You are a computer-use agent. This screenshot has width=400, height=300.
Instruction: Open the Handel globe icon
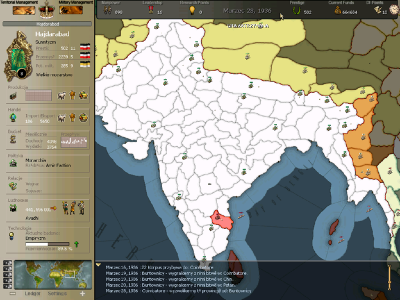click(x=13, y=117)
